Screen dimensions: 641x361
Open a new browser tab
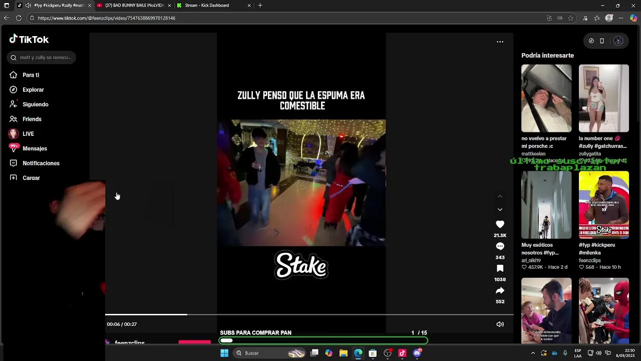coord(260,6)
